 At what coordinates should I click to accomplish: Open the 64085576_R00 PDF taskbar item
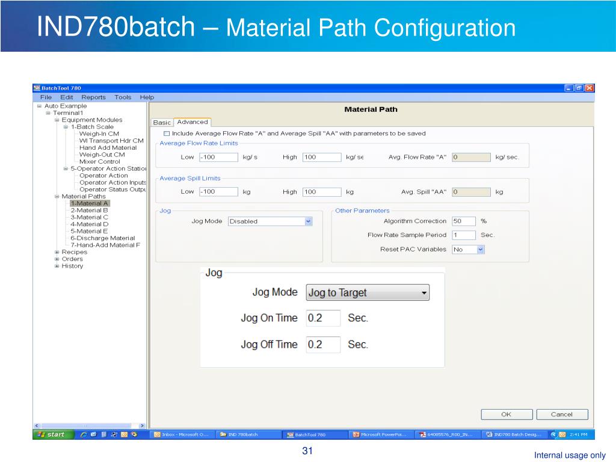pos(448,434)
